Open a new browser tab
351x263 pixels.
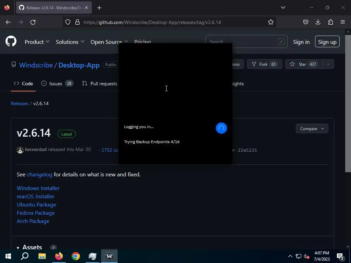99,8
